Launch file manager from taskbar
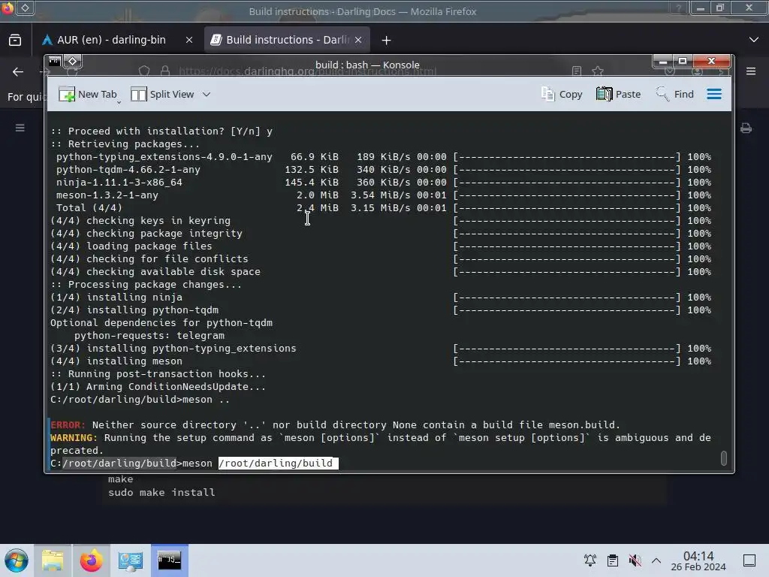This screenshot has width=769, height=577. [53, 560]
